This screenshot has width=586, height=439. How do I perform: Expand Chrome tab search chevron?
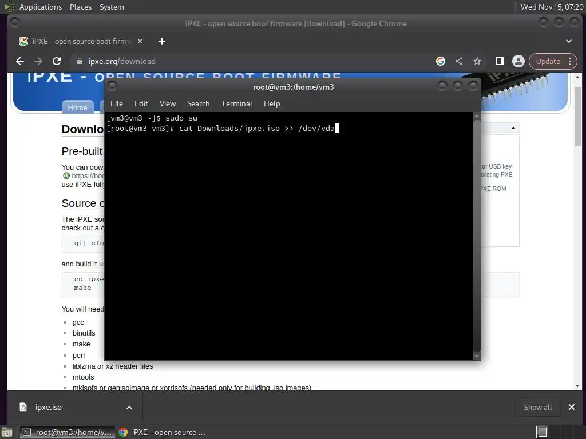tap(569, 41)
